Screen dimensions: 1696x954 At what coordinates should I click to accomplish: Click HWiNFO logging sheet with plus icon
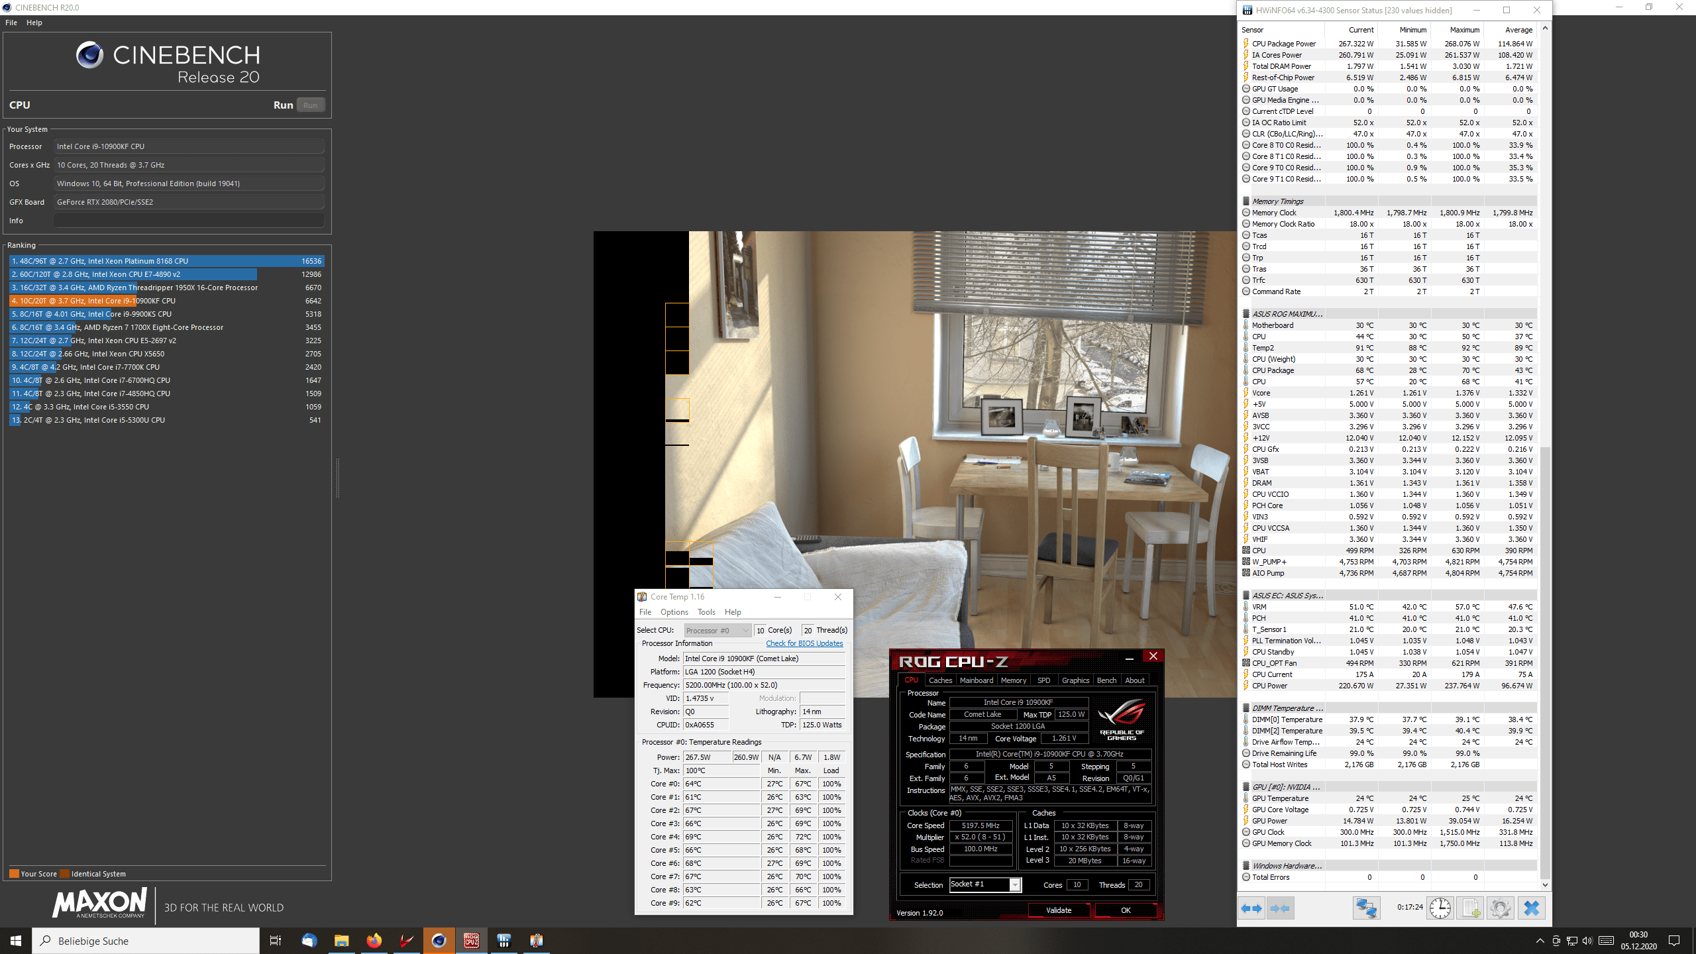coord(1471,908)
